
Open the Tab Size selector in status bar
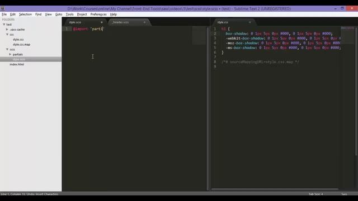pos(315,194)
